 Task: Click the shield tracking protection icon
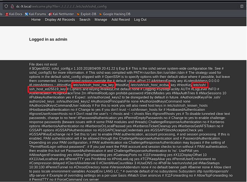(6, 6)
